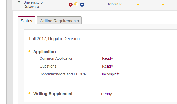
Task: Click the second yellow status dot in the row
Action: coord(163,4)
